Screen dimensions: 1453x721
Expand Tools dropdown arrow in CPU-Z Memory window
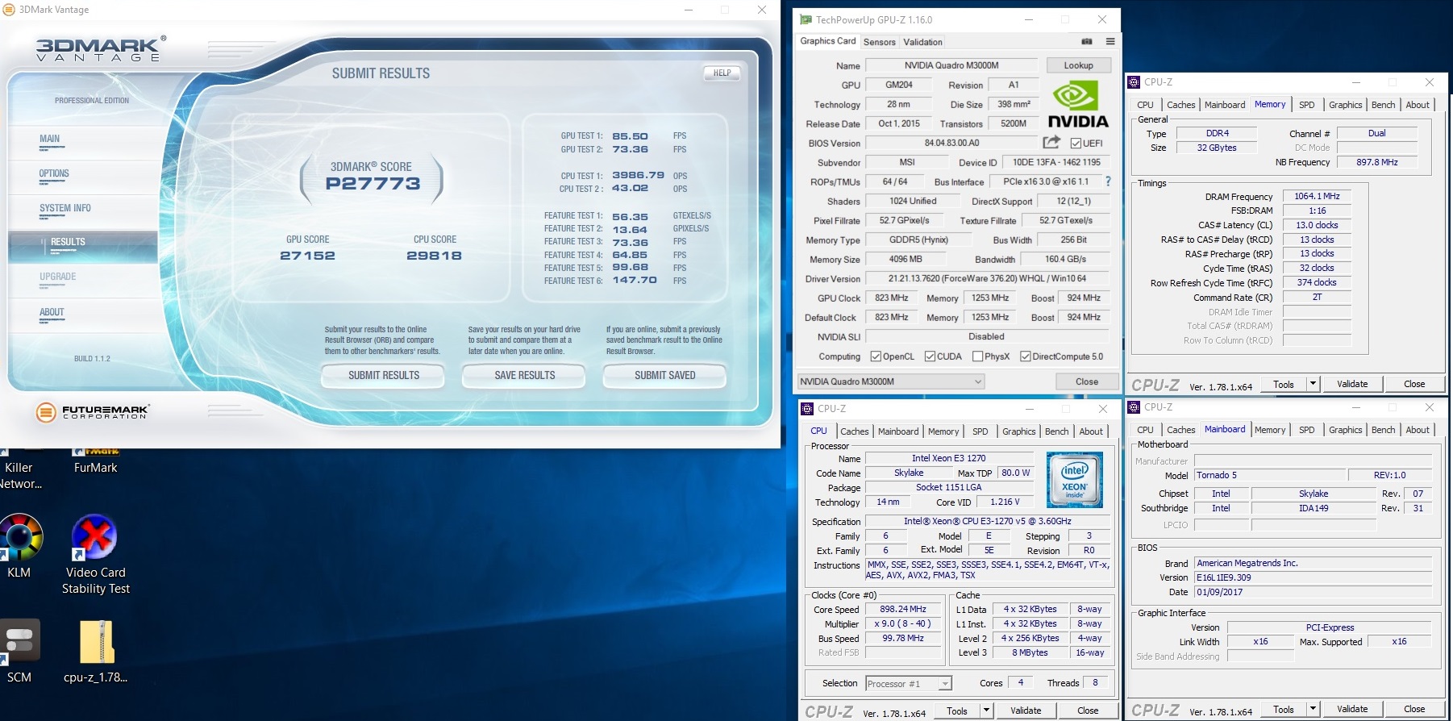[x=1313, y=385]
